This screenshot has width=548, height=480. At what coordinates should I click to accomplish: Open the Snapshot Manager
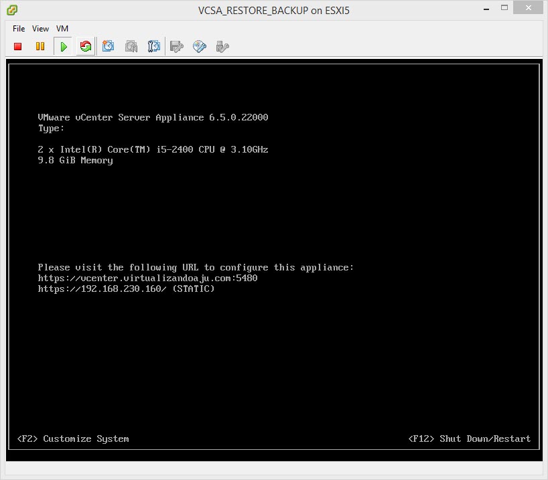153,46
